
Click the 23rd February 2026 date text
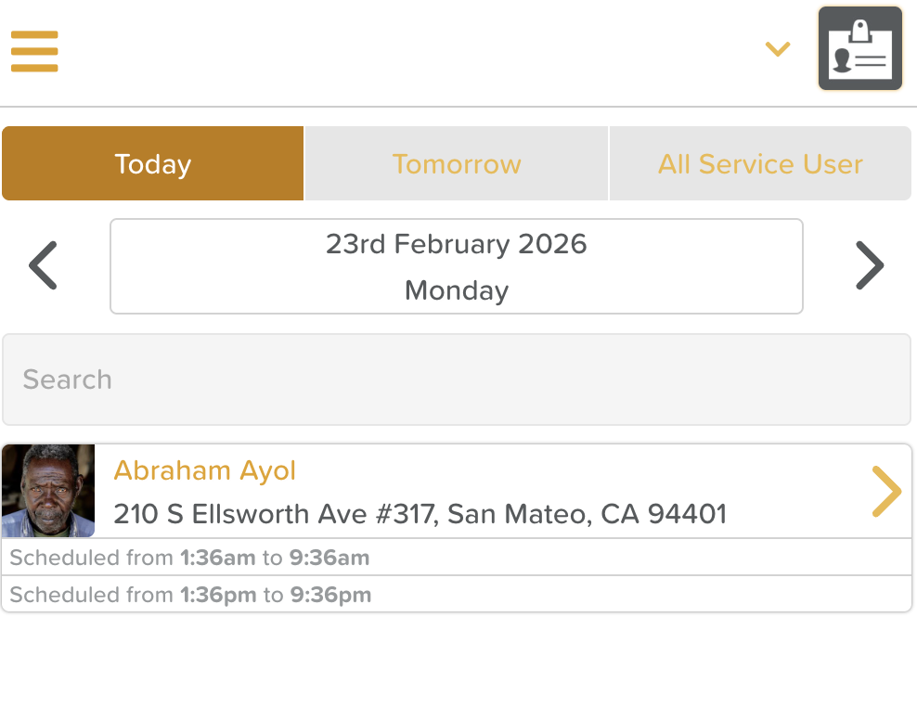(x=457, y=244)
